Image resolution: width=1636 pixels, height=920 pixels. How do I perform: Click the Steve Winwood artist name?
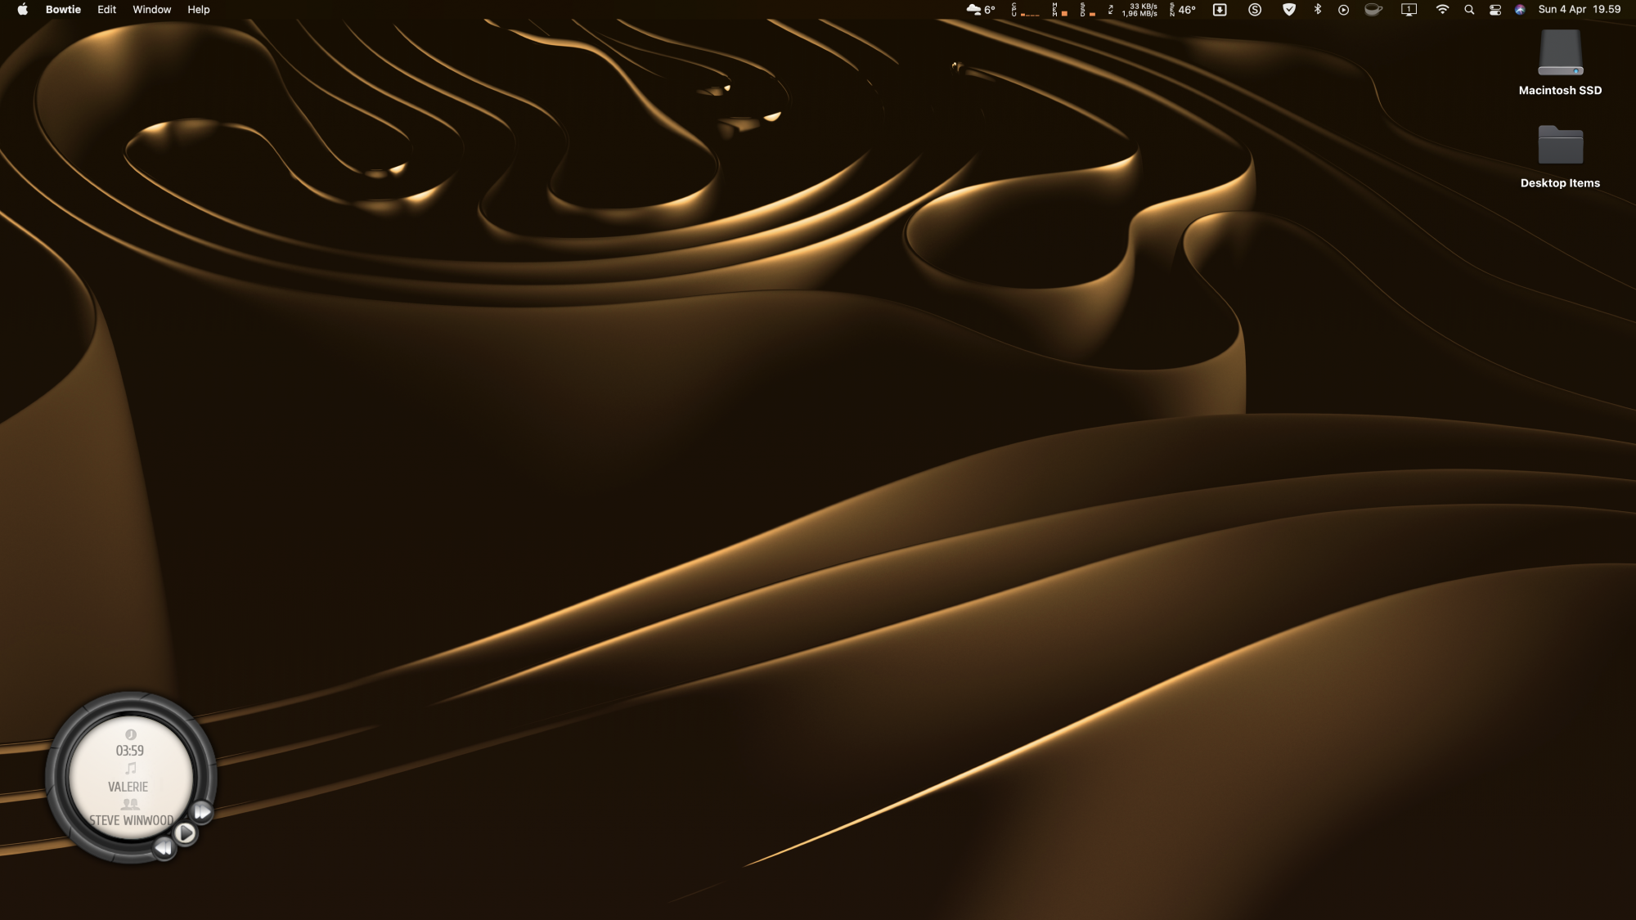coord(131,820)
